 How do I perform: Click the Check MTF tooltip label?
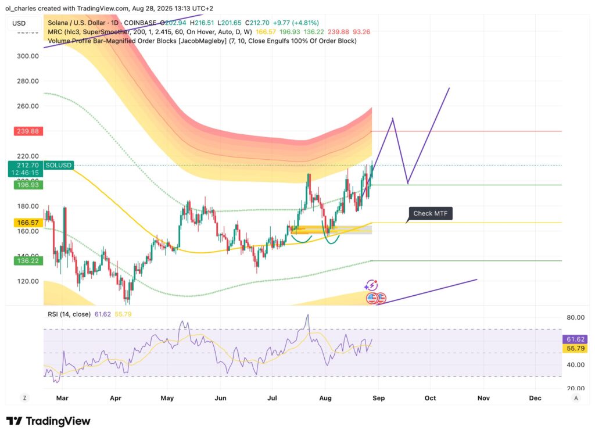point(431,213)
